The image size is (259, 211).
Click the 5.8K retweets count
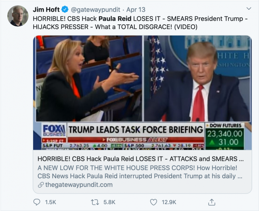point(109,202)
